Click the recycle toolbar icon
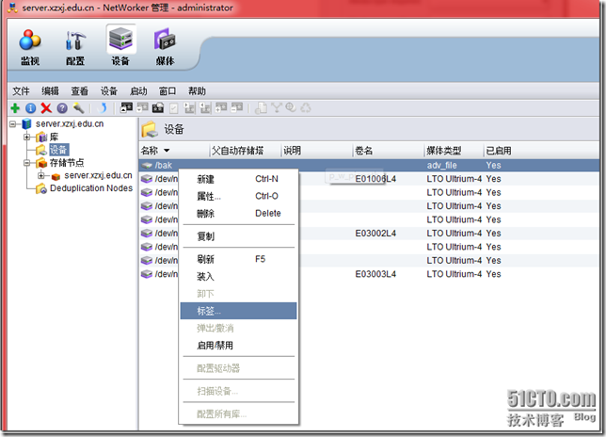606x437 pixels. (x=306, y=107)
